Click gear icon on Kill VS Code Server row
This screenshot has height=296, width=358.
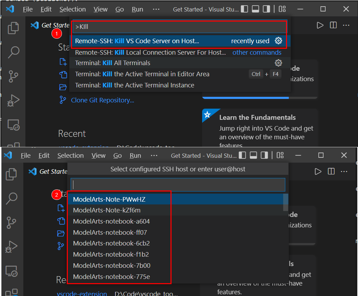[x=278, y=41]
